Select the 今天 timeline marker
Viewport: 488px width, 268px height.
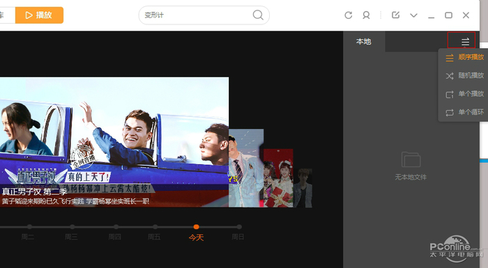point(196,227)
